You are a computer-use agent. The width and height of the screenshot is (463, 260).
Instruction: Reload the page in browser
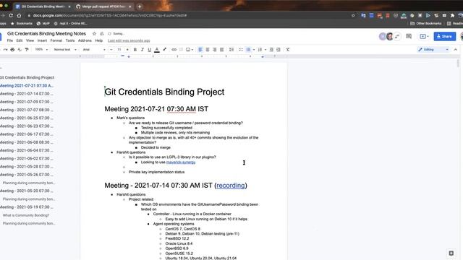[x=11, y=15]
